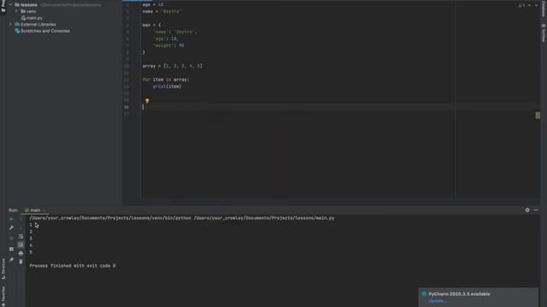Open SciView tool window tab

click(544, 33)
